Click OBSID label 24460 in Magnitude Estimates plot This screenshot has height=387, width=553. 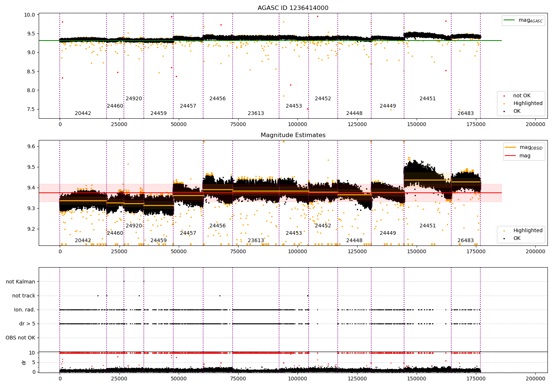pos(115,233)
